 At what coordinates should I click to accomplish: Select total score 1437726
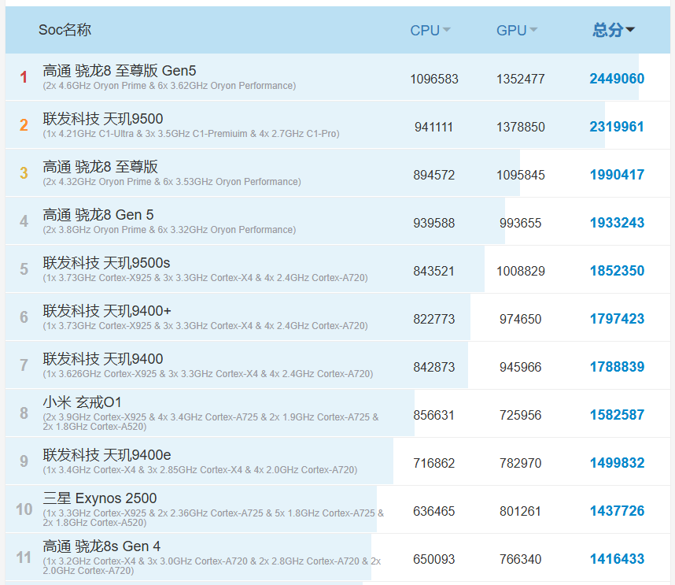click(x=617, y=511)
